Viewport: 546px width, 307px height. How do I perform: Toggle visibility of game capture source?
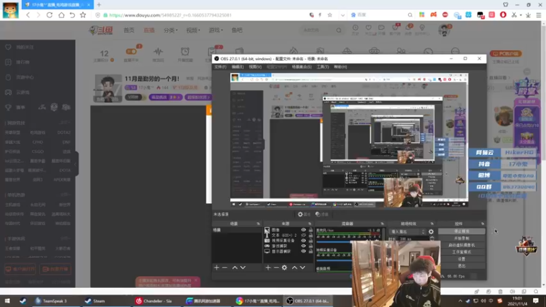coord(303,246)
